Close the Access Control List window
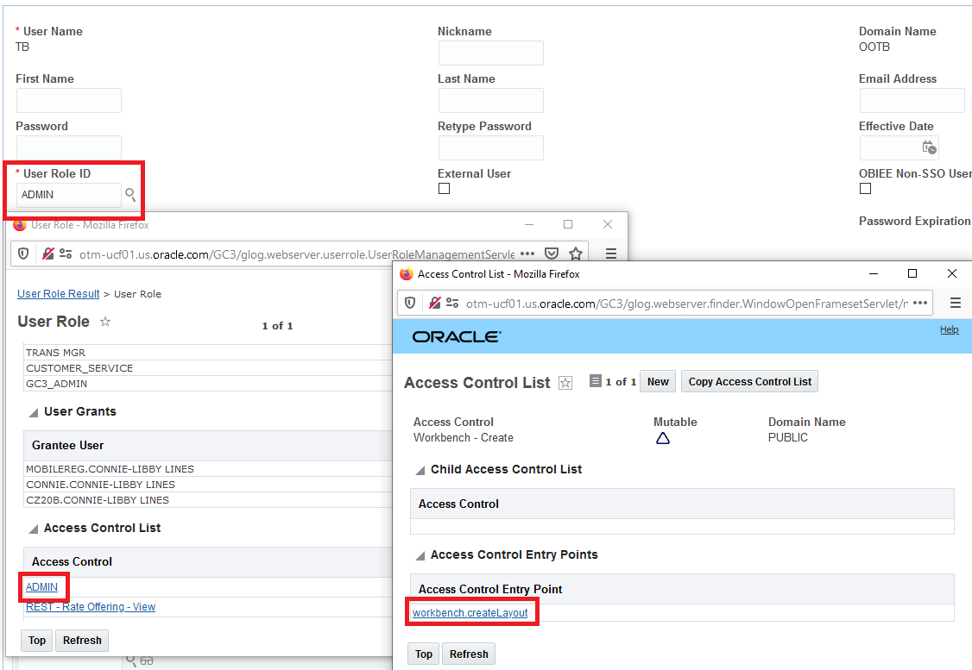The height and width of the screenshot is (670, 972). [x=952, y=273]
